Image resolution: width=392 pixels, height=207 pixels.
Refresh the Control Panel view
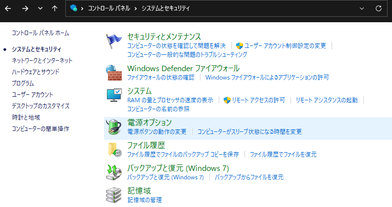tap(379, 8)
